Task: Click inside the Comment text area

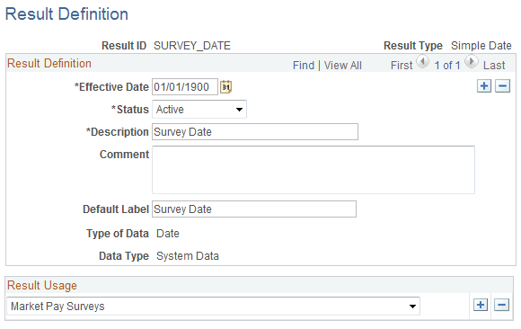Action: (x=313, y=170)
